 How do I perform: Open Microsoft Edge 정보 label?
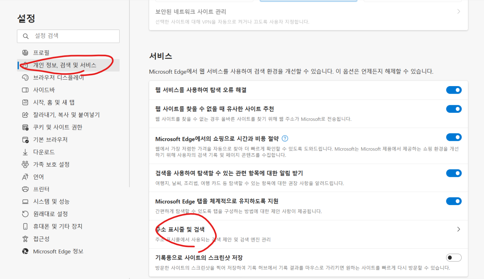tap(58, 251)
